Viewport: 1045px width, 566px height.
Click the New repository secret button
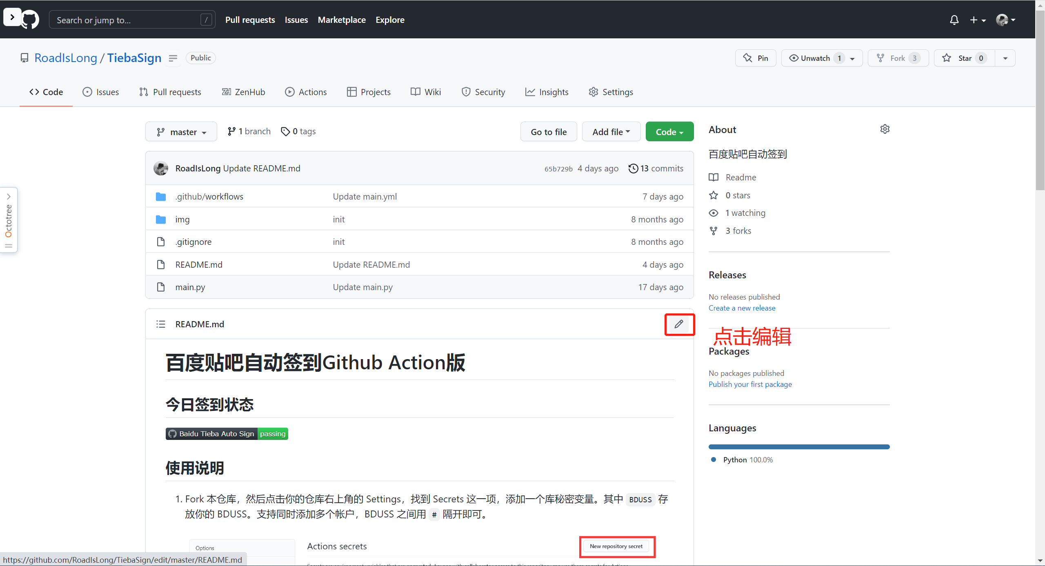[x=616, y=546]
